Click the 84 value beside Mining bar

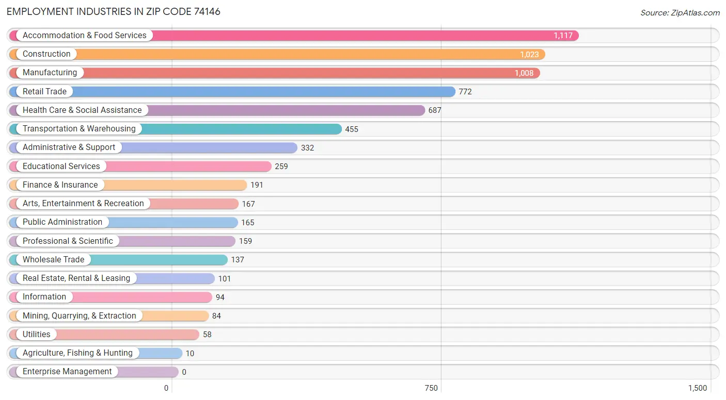pos(216,316)
